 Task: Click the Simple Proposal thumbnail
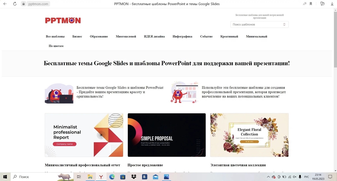click(x=167, y=135)
